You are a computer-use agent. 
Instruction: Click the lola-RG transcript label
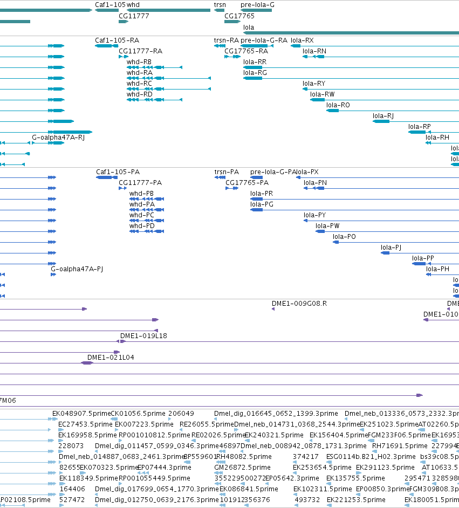255,73
